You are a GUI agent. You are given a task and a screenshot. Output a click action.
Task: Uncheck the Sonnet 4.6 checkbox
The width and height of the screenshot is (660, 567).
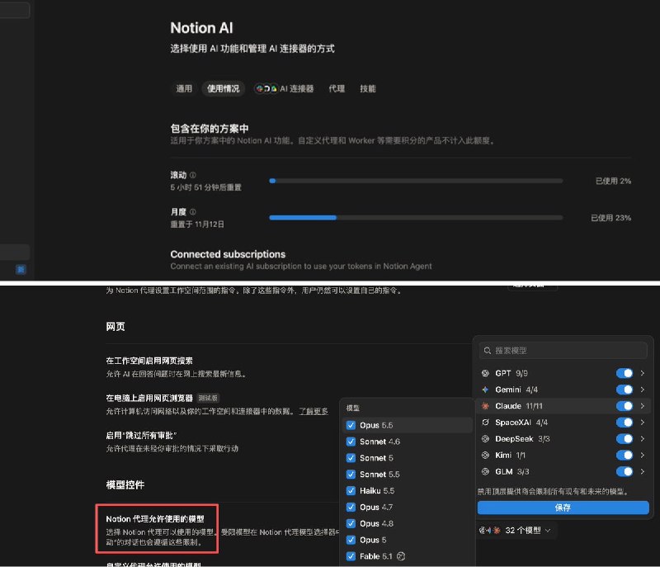pos(351,442)
